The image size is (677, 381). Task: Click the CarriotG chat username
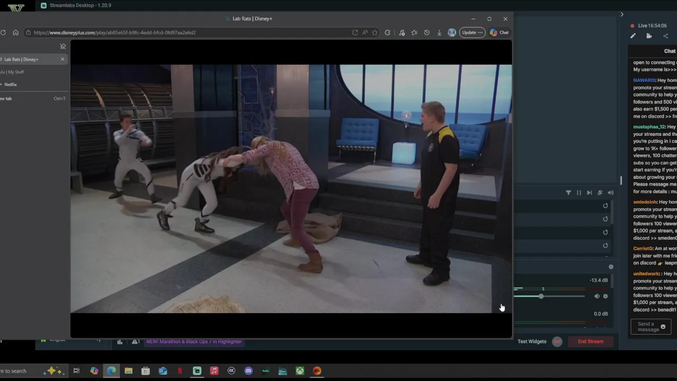click(x=642, y=249)
